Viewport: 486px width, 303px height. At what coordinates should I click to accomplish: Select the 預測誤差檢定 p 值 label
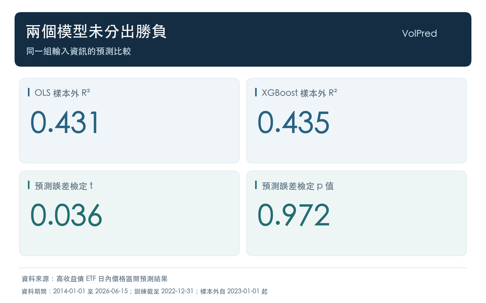(298, 186)
